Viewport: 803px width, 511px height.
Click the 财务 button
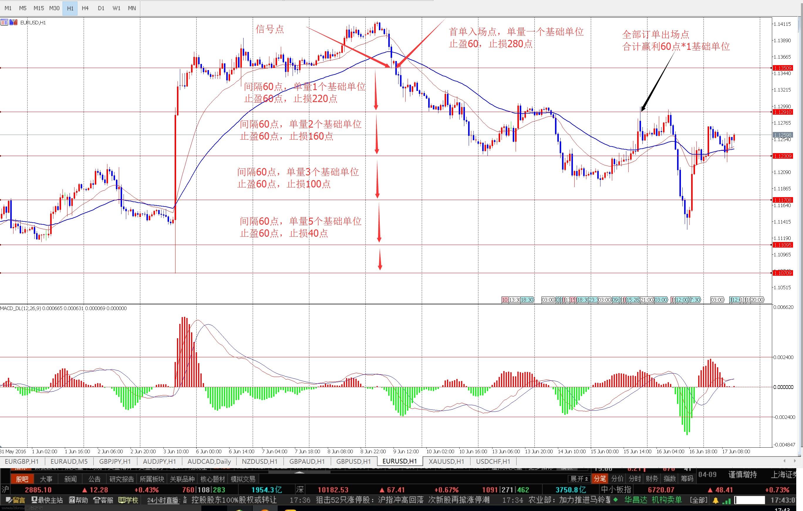pyautogui.click(x=652, y=479)
